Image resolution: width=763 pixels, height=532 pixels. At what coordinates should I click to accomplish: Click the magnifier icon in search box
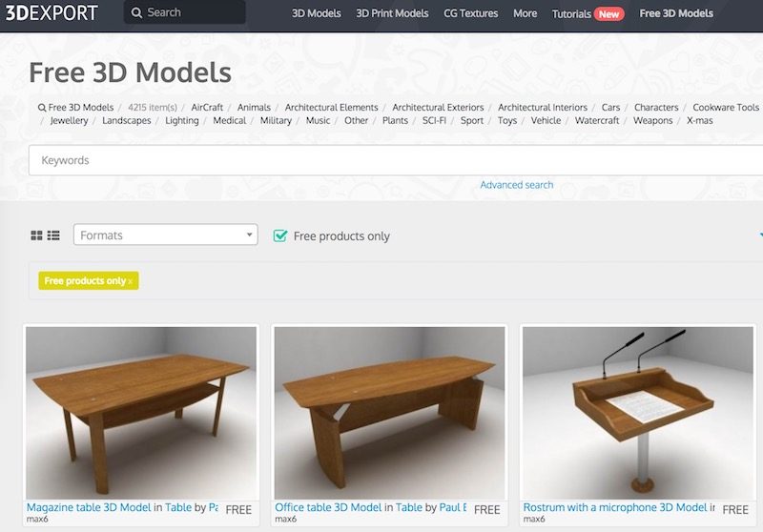tap(136, 12)
